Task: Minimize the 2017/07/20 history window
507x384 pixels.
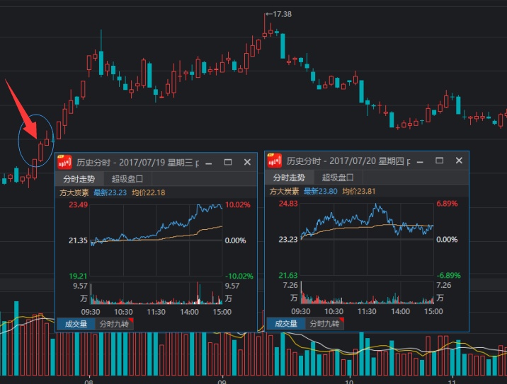Action: 421,162
